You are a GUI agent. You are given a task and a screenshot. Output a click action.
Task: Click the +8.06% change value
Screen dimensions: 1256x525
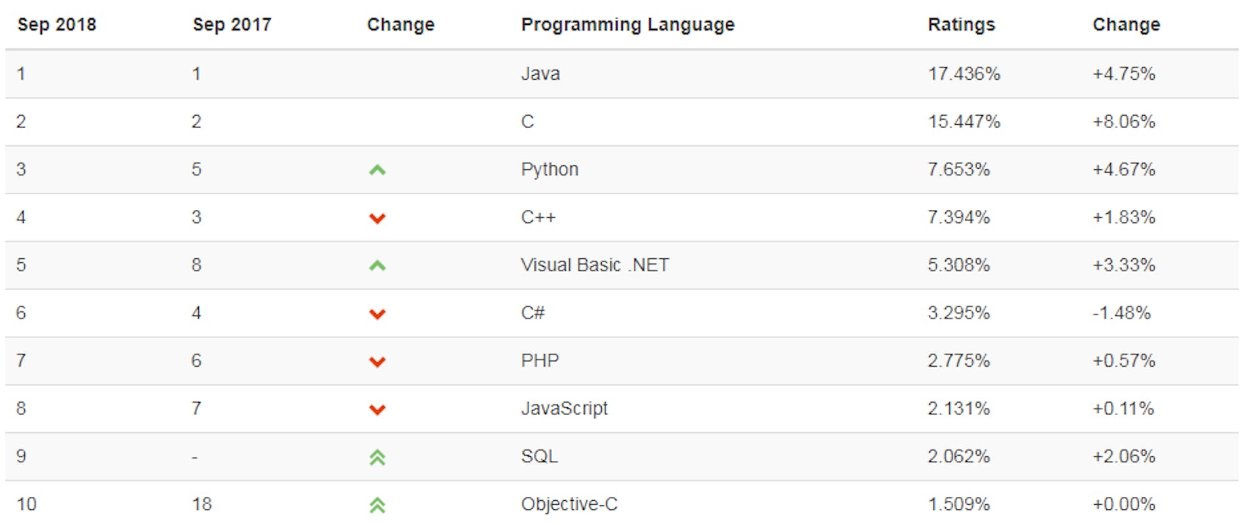point(1124,122)
